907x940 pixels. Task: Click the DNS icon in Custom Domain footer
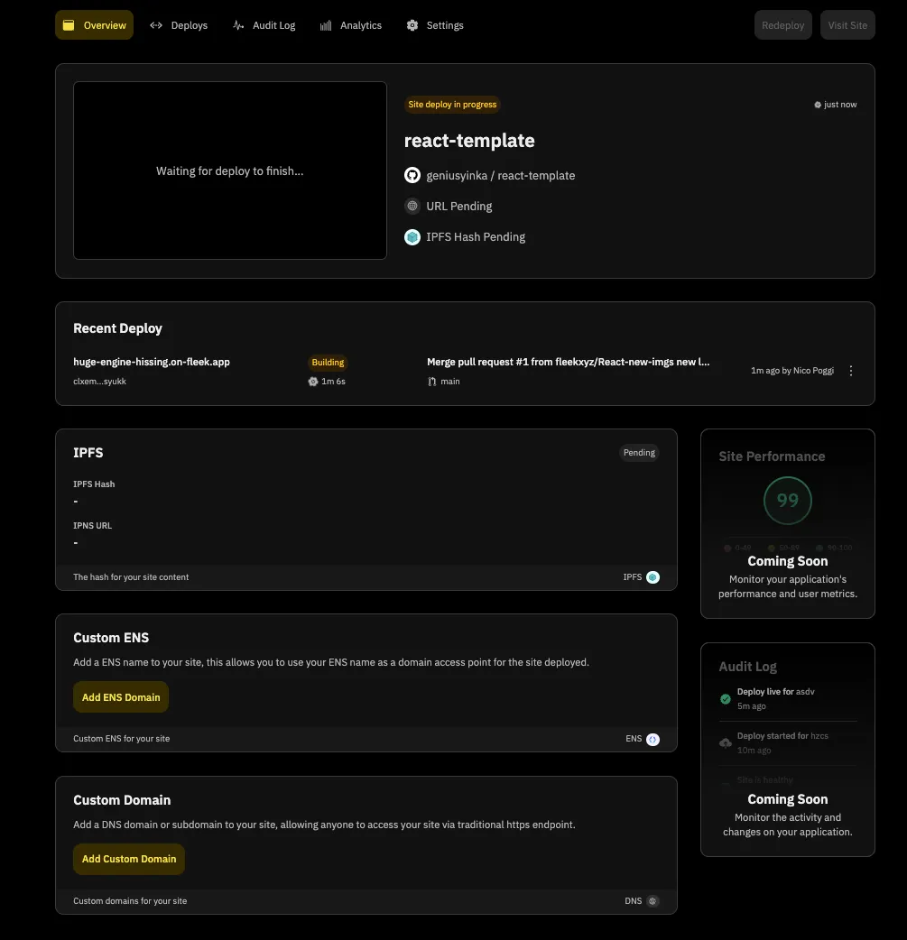tap(652, 901)
